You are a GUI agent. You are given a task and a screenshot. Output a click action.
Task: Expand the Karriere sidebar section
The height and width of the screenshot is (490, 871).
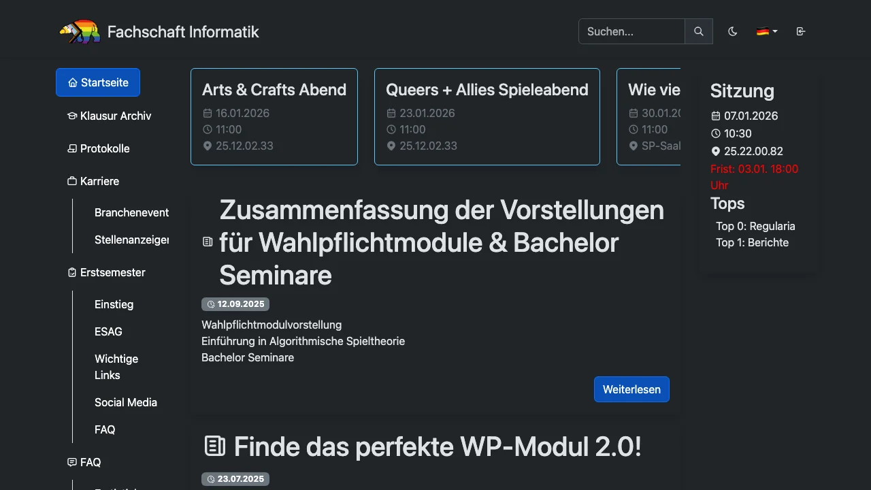tap(99, 180)
